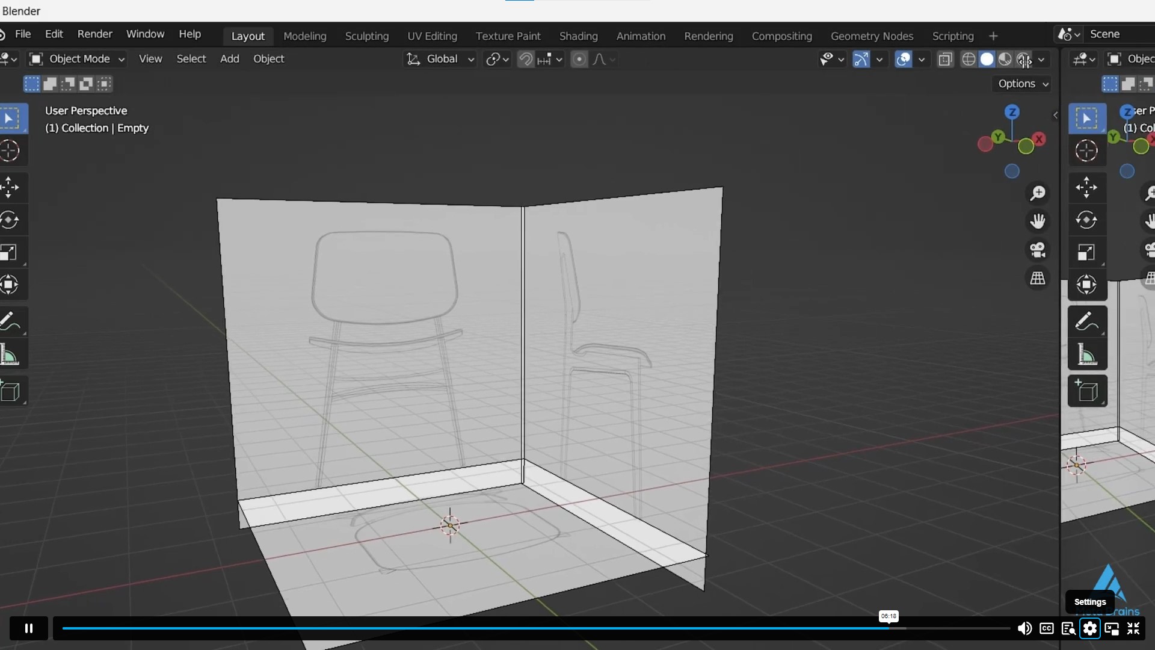Screen dimensions: 1155x650
Task: Click the Transform Orientations icon
Action: click(413, 59)
